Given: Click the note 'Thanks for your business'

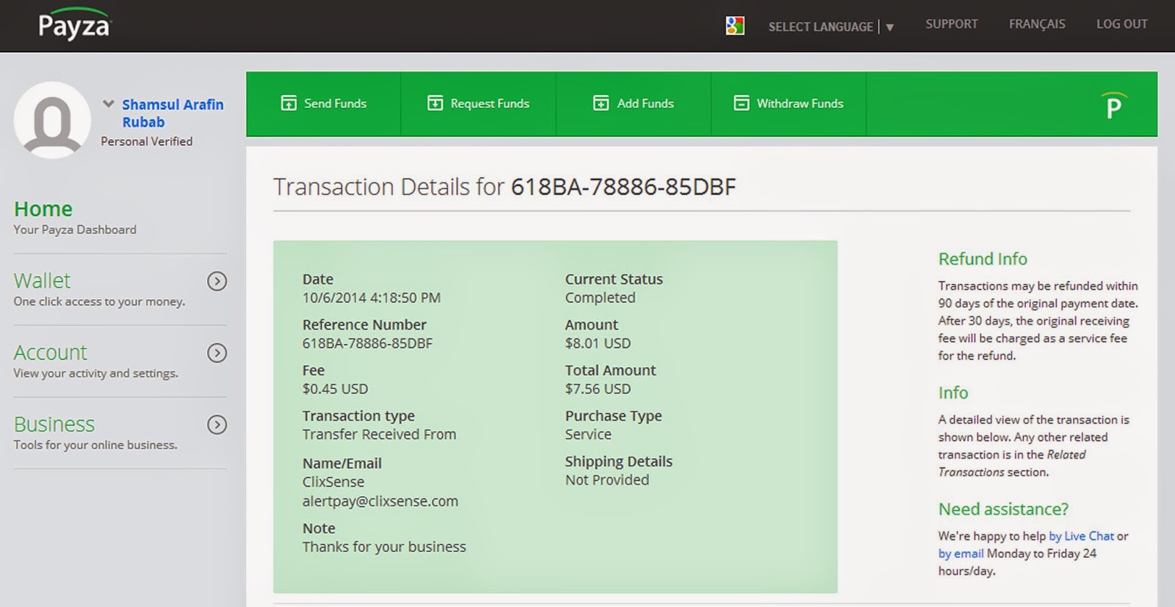Looking at the screenshot, I should click(x=384, y=547).
